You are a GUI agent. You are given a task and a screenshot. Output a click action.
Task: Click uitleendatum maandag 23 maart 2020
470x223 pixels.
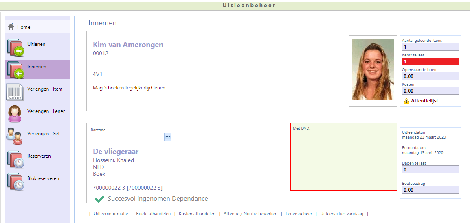click(x=424, y=138)
